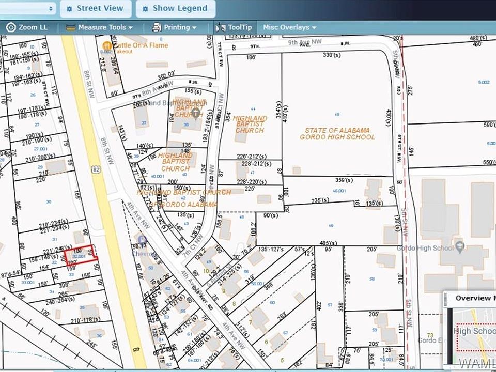The width and height of the screenshot is (496, 372).
Task: Click the Measure Tools ruler icon
Action: click(x=71, y=27)
